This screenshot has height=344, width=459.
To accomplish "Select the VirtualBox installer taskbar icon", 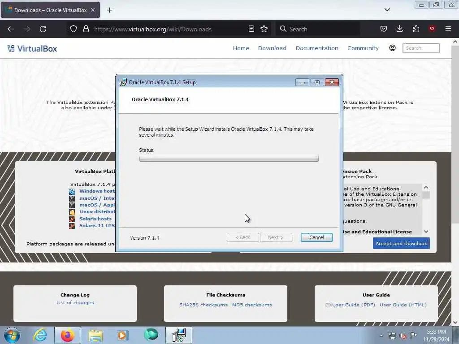I will [x=179, y=335].
